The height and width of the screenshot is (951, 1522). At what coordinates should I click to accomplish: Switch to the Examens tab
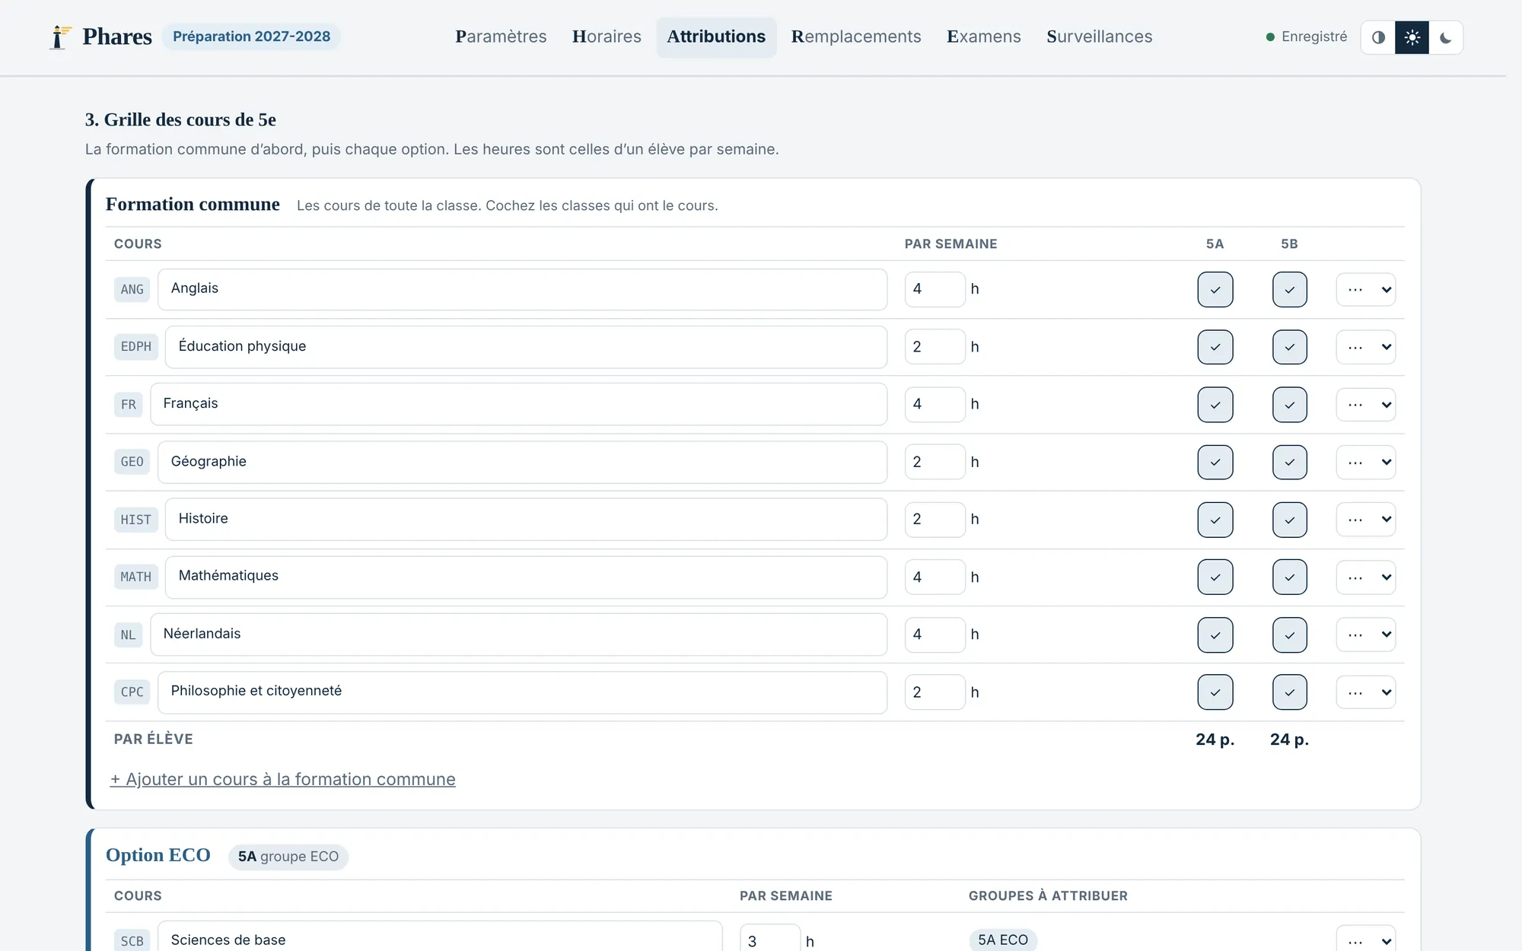pos(983,37)
